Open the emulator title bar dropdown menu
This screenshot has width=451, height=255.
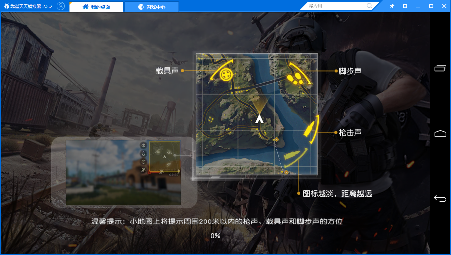(x=405, y=6)
